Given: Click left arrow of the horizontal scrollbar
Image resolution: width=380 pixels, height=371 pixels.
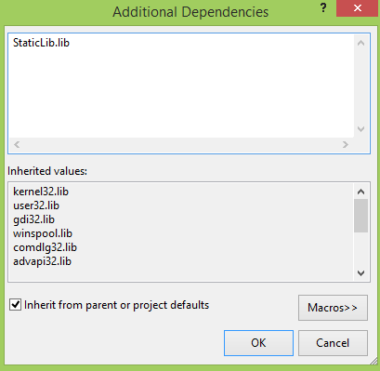Looking at the screenshot, I should [17, 144].
